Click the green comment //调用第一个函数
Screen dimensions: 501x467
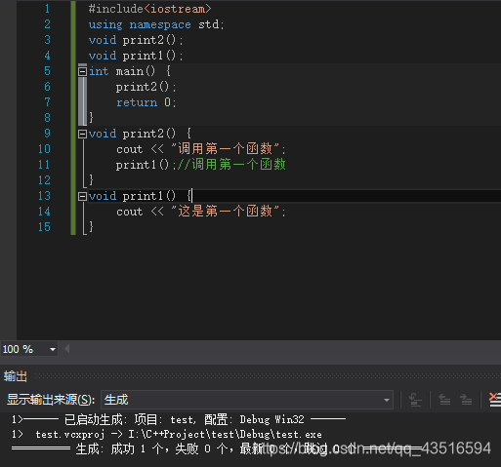point(231,165)
